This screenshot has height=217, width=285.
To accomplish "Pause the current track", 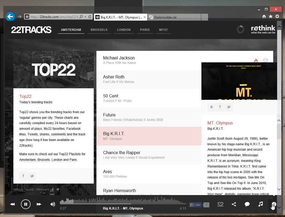I will click(26, 204).
